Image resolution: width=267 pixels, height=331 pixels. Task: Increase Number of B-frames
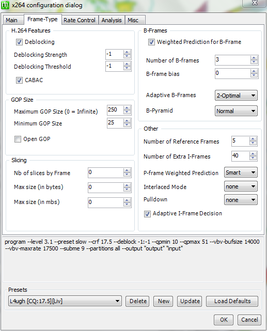point(254,58)
